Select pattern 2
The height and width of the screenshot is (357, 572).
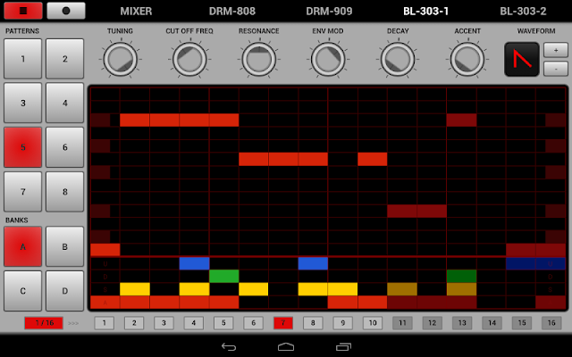pos(65,59)
